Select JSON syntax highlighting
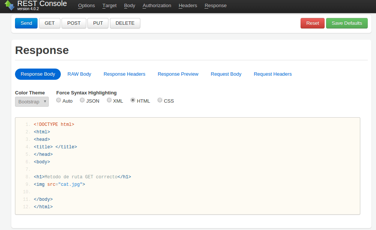 82,100
